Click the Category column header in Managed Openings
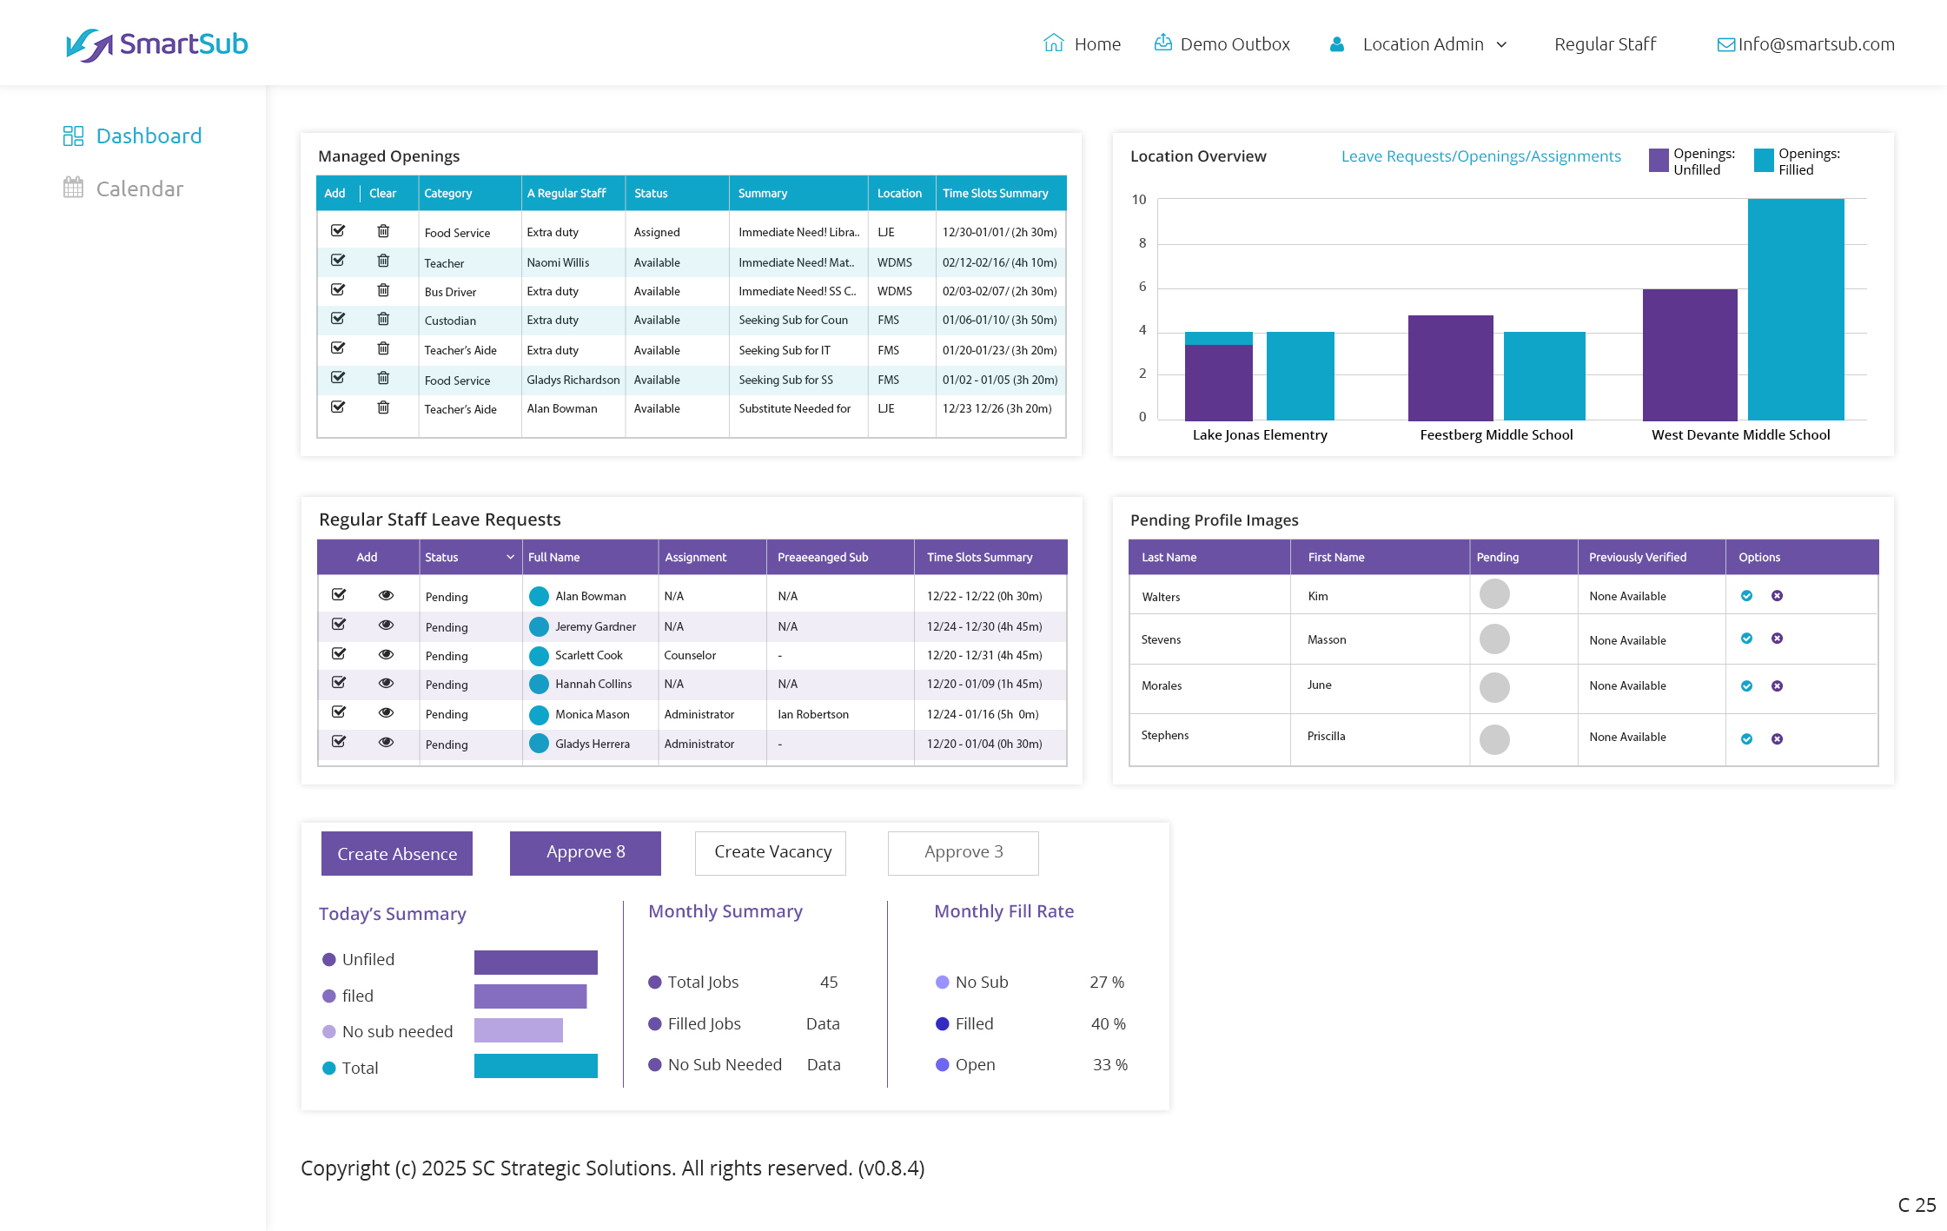The width and height of the screenshot is (1947, 1231). pos(448,193)
